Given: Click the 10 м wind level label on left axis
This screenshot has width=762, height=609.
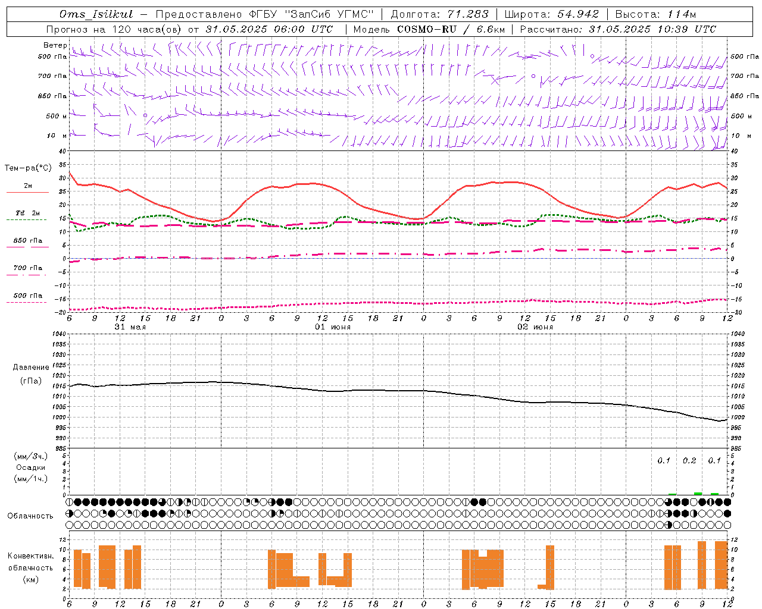Looking at the screenshot, I should (x=57, y=136).
